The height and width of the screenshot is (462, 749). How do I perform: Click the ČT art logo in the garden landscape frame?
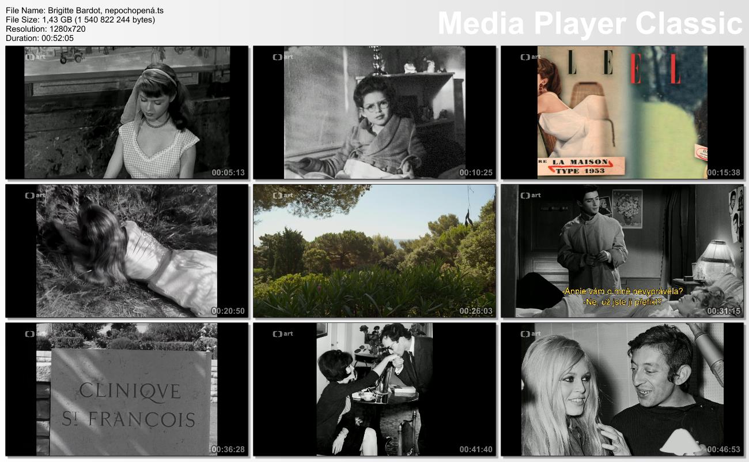[283, 196]
